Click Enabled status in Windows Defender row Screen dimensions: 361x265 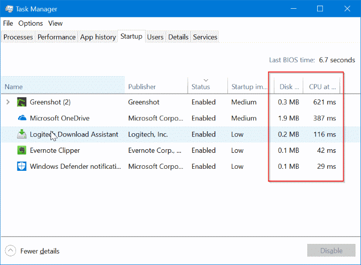pyautogui.click(x=204, y=166)
